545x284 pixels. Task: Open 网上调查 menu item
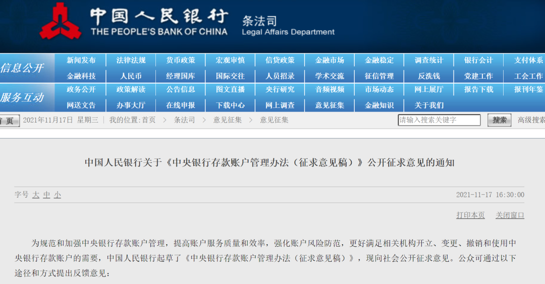pyautogui.click(x=280, y=105)
